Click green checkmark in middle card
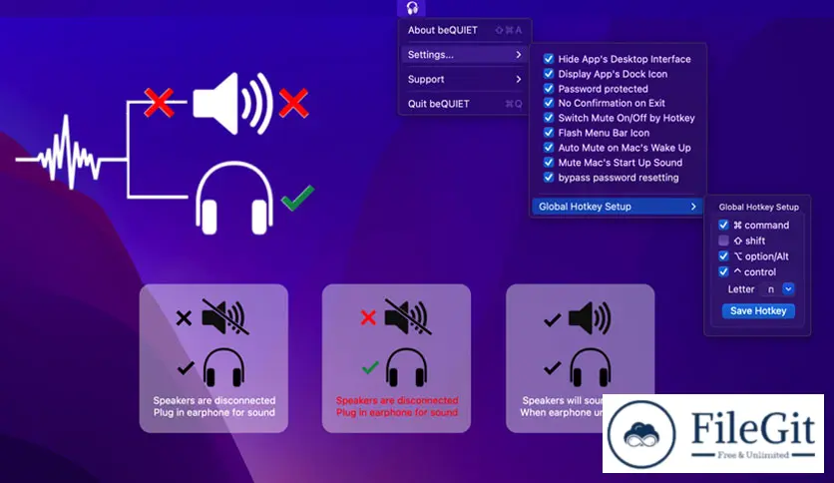 (x=370, y=367)
